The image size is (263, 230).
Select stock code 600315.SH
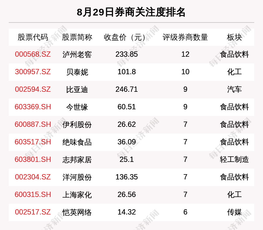click(x=33, y=194)
